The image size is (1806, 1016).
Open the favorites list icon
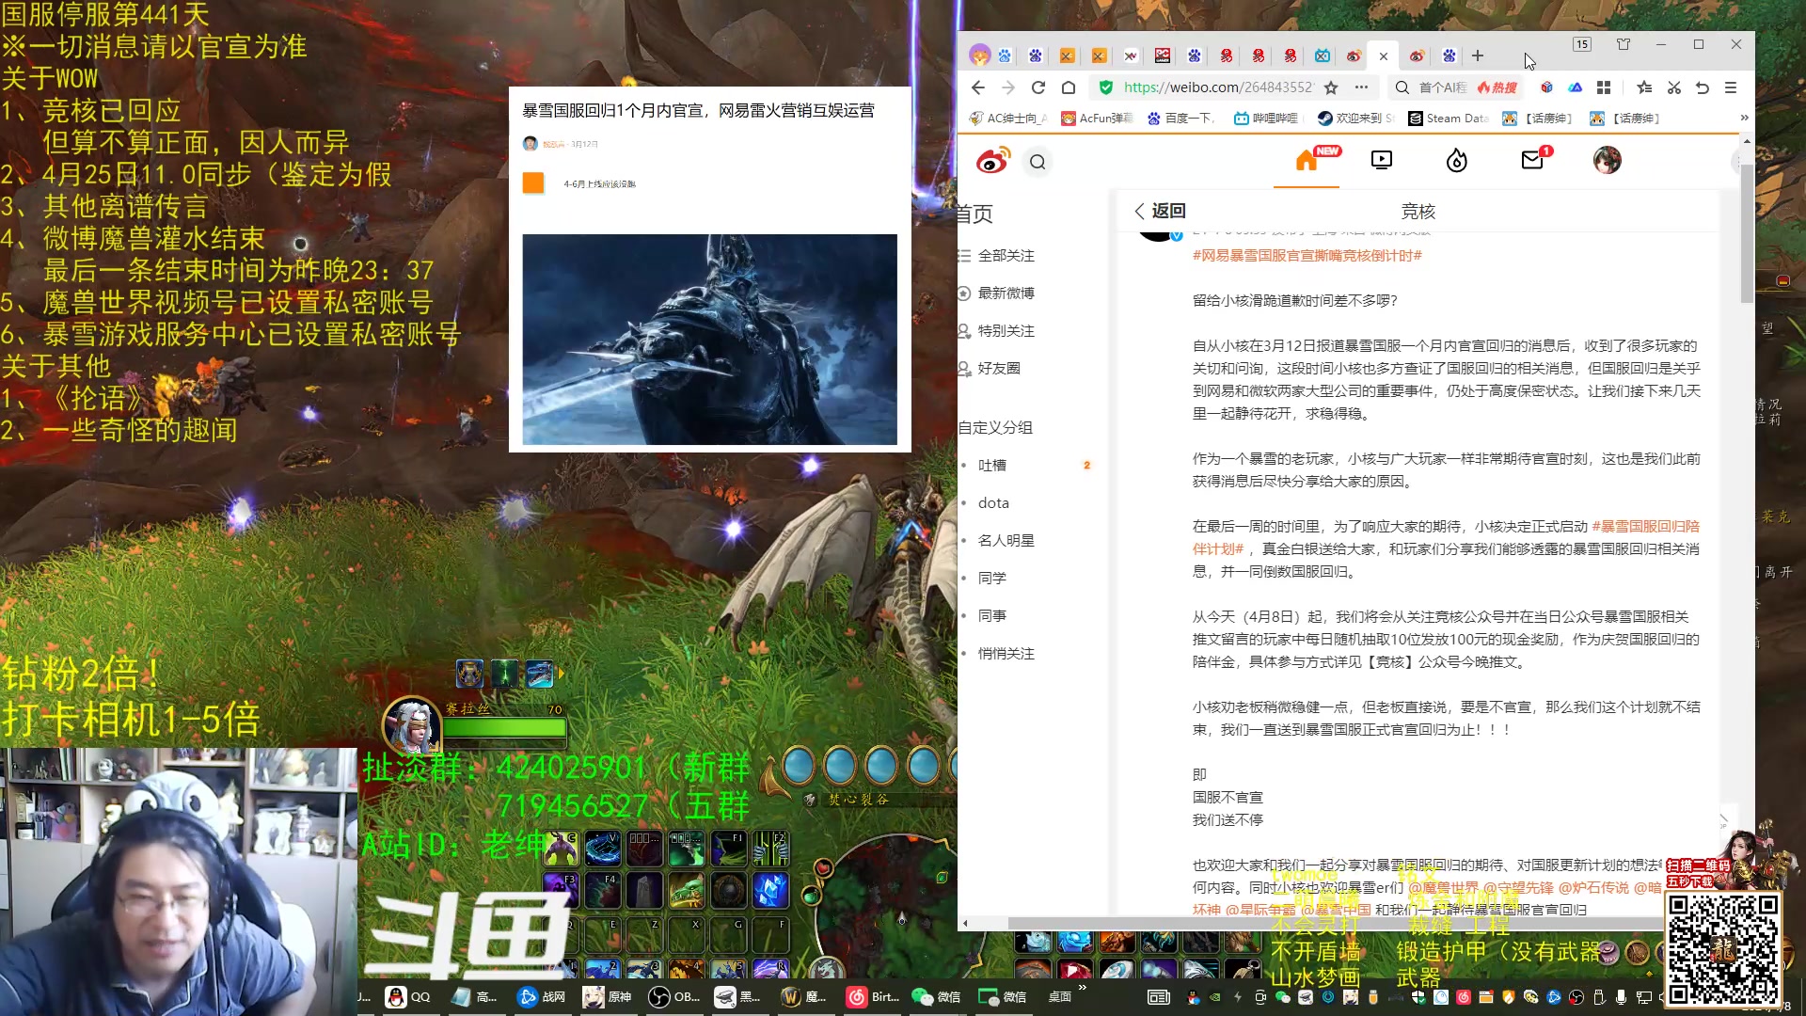pos(1644,87)
